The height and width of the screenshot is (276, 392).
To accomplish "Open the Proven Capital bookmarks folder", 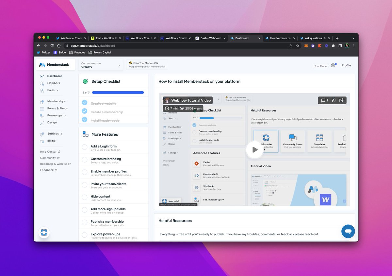I will 100,52.
